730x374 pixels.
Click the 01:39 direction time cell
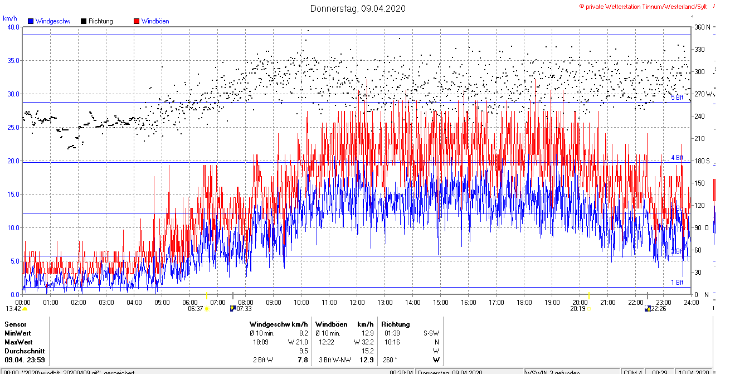click(392, 333)
